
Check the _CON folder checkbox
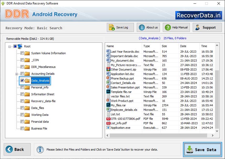22,60
